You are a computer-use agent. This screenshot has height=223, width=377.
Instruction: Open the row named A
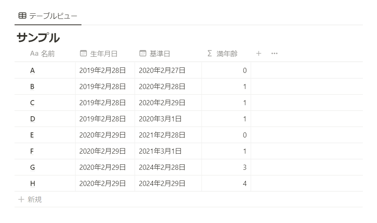[x=32, y=70]
